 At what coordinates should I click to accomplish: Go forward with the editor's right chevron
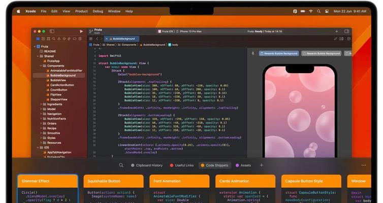pos(101,39)
